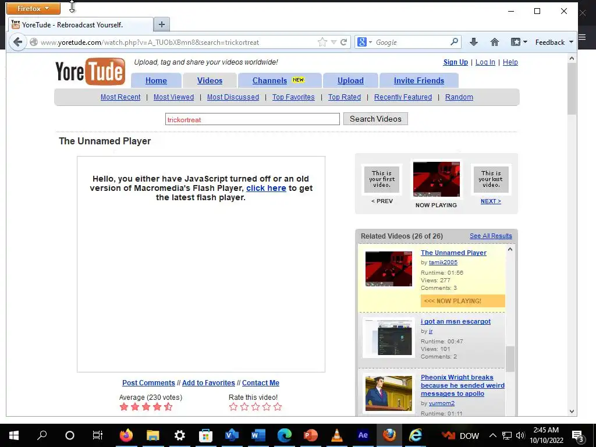Open the Downloads arrow icon
This screenshot has height=447, width=596.
(x=474, y=42)
